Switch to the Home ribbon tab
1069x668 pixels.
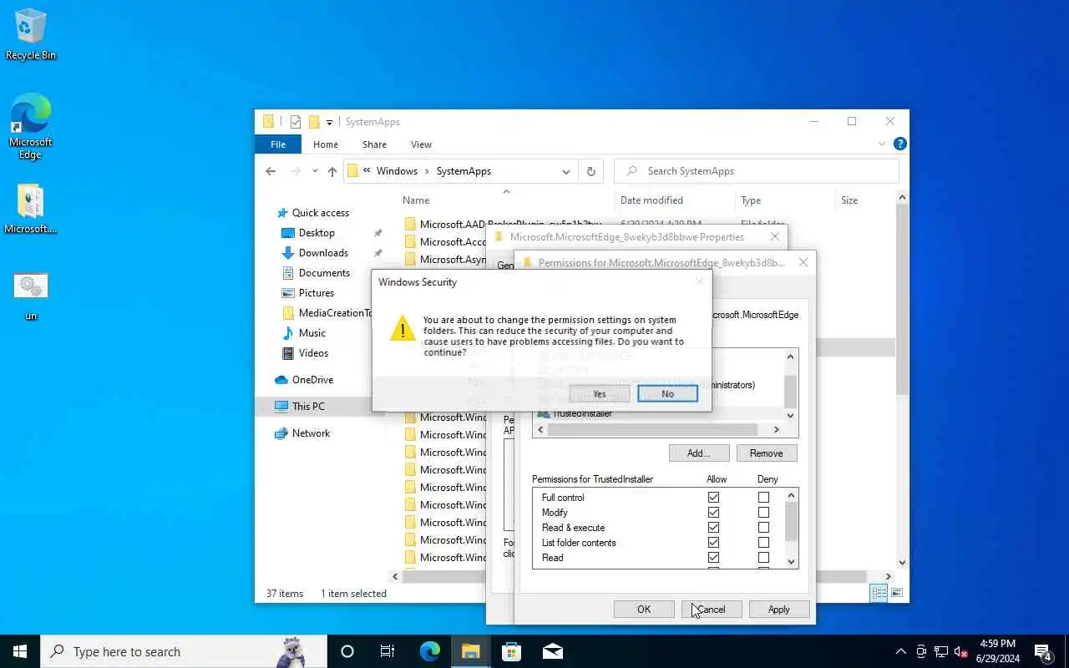326,144
